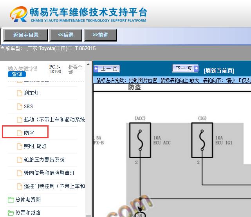Click the 返回主目录 button
The image size is (251, 217).
[25, 35]
